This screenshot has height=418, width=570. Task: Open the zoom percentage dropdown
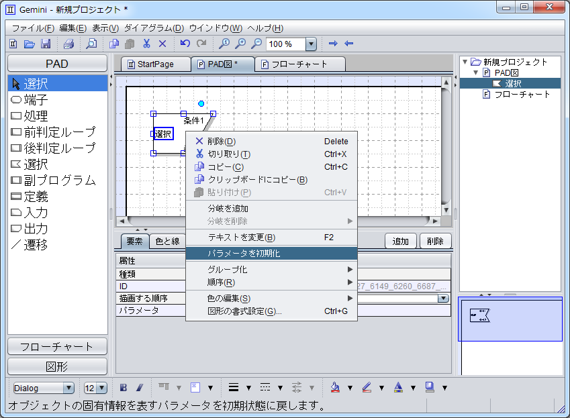(311, 44)
